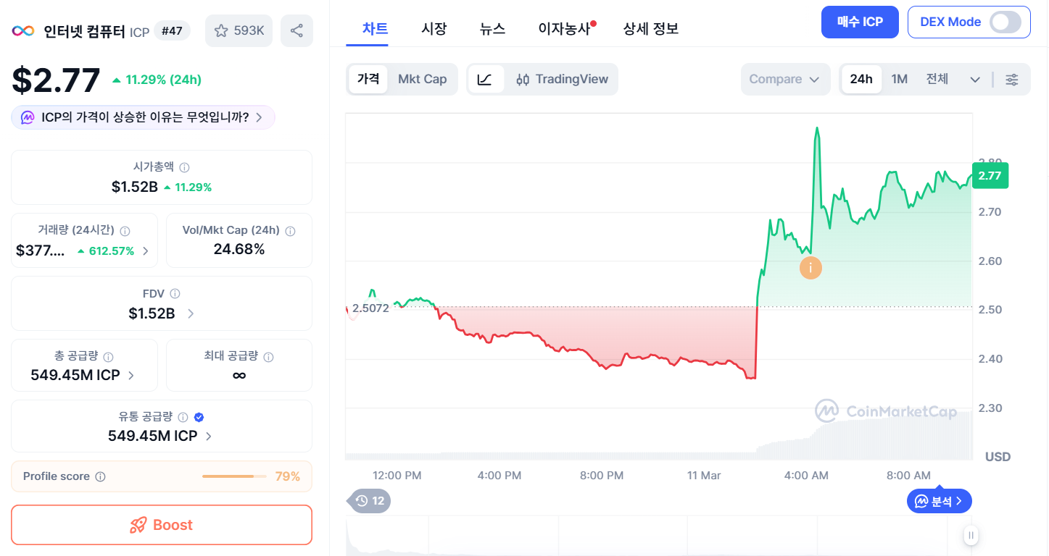
Task: Click the blue verified badge for 유통 공급량
Action: [x=199, y=417]
